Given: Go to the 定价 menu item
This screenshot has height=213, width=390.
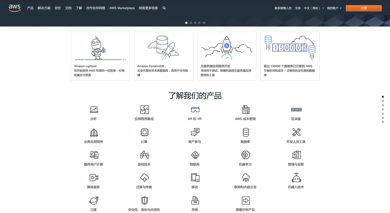Looking at the screenshot, I should pyautogui.click(x=58, y=8).
